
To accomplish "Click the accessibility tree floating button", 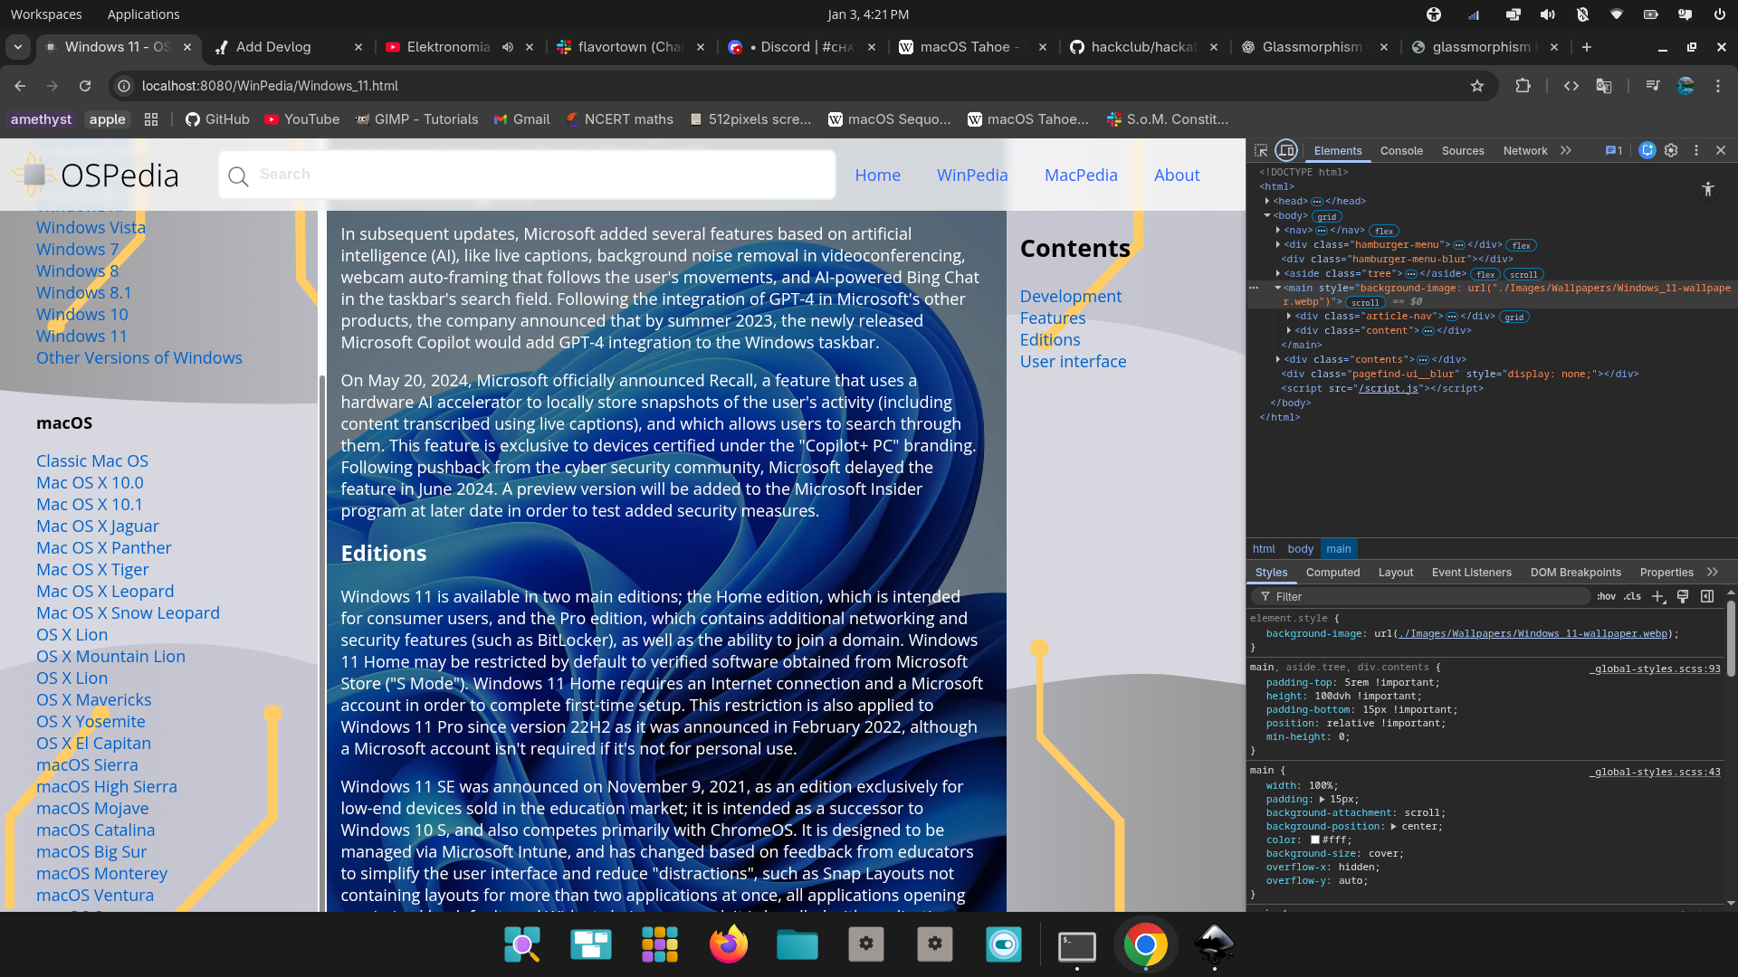I will tap(1708, 189).
